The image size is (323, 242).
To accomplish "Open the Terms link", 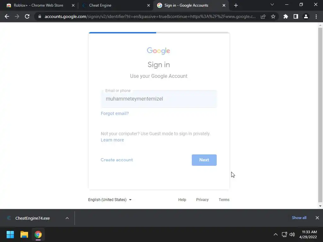I will 224,199.
